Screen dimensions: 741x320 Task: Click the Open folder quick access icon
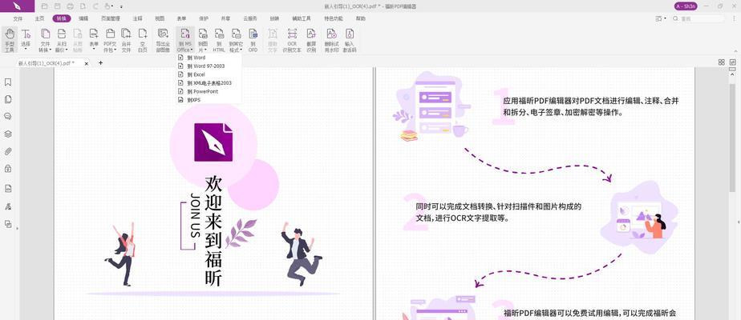[44, 6]
